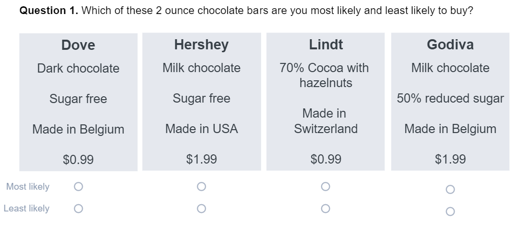Screen dimensions: 515x225
Task: Select Most likely for Hershey
Action: click(x=201, y=187)
